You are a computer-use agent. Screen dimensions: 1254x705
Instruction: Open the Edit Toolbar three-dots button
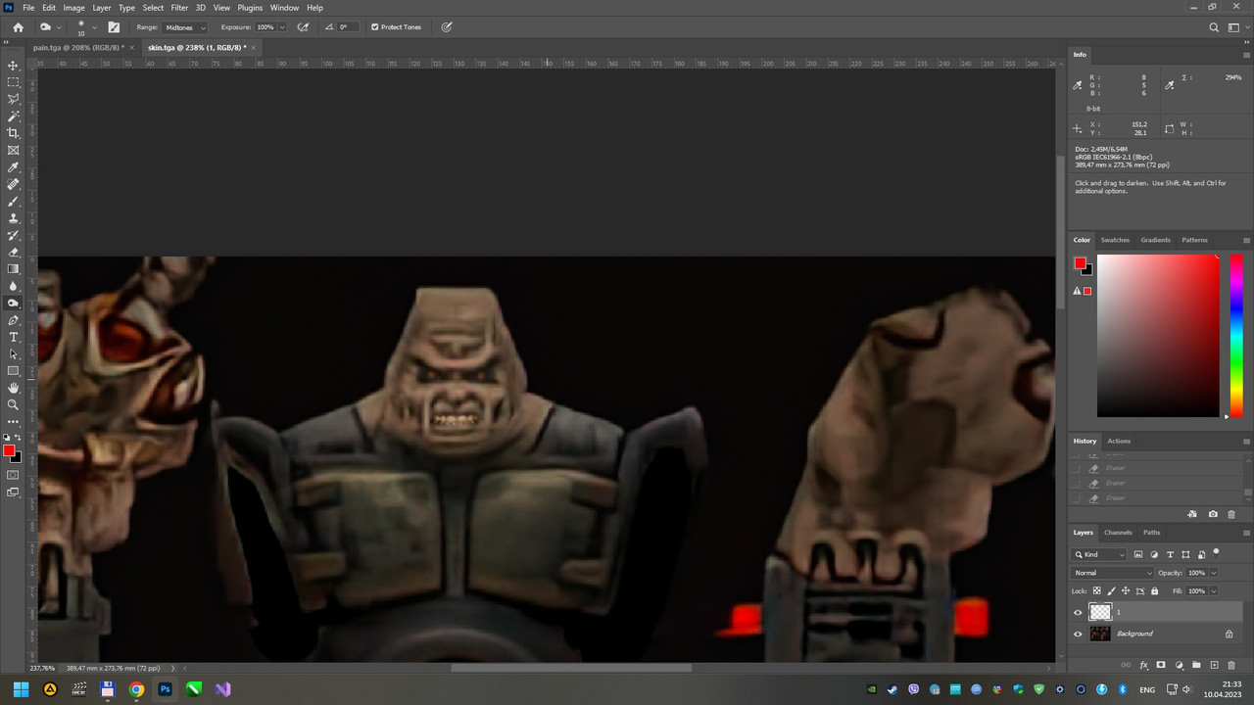tap(13, 421)
